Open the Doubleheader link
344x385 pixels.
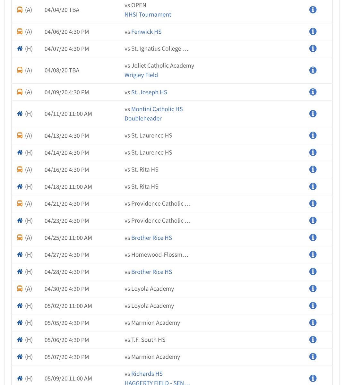point(143,118)
